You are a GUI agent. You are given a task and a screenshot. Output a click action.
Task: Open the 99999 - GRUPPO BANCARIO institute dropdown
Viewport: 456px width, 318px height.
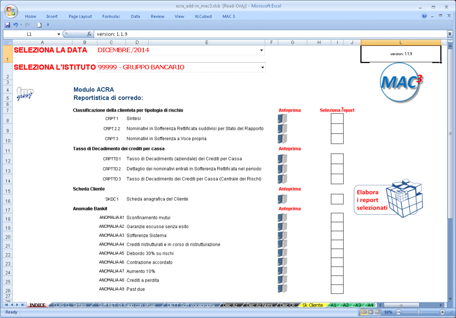(x=263, y=67)
